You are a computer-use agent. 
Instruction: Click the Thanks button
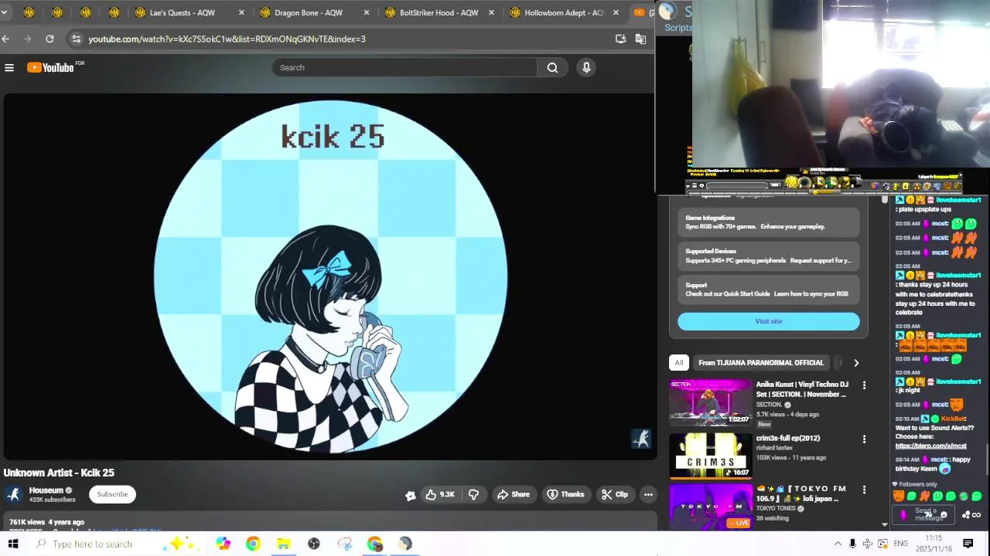click(565, 494)
